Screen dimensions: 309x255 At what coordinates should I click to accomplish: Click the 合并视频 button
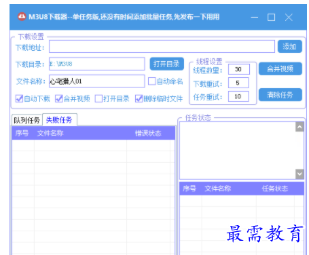[x=280, y=68]
